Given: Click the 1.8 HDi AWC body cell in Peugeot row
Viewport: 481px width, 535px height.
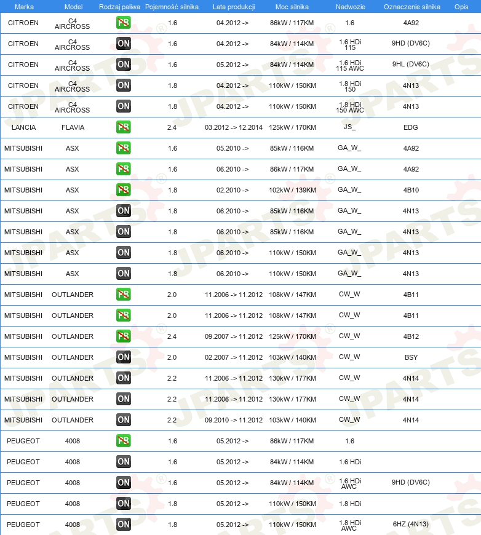Looking at the screenshot, I should (x=350, y=525).
